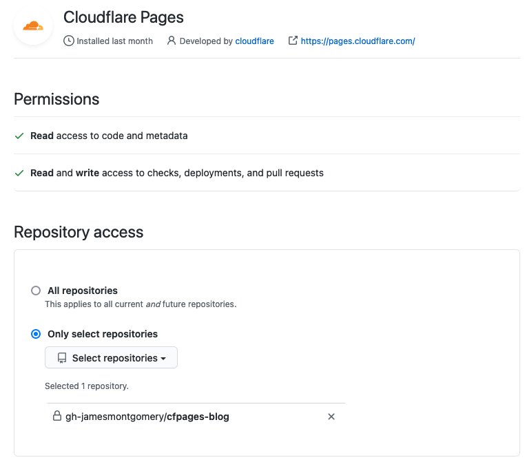The image size is (527, 462).
Task: Open the Select repositories dropdown
Action: (x=111, y=357)
